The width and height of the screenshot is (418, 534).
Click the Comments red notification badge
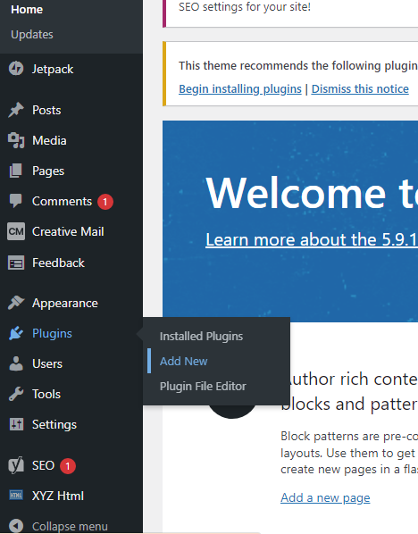[105, 202]
